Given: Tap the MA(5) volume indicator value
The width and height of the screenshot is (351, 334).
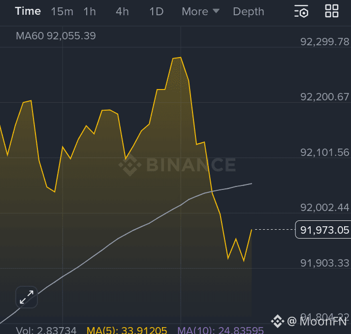Looking at the screenshot, I should [127, 330].
